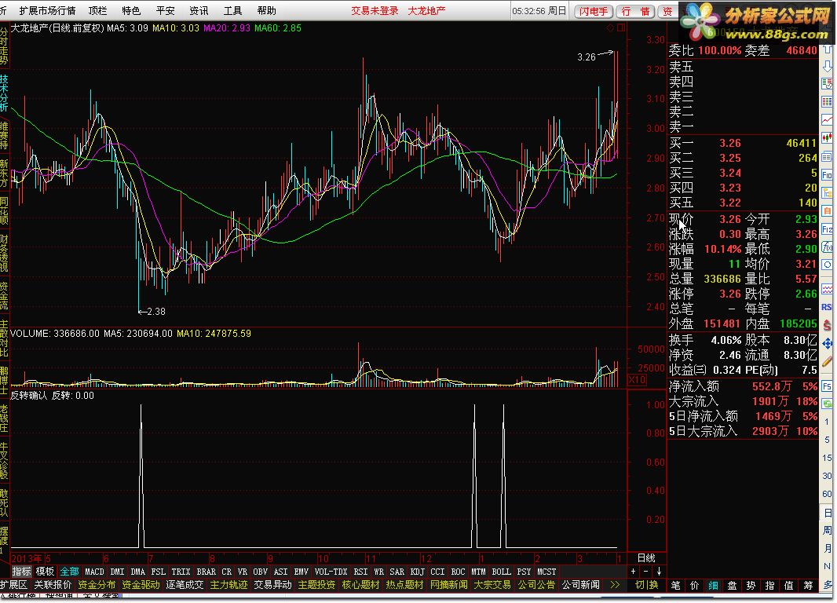This screenshot has width=837, height=603.
Task: Click the minus zoom button beside indicator tabs
Action: [x=646, y=571]
